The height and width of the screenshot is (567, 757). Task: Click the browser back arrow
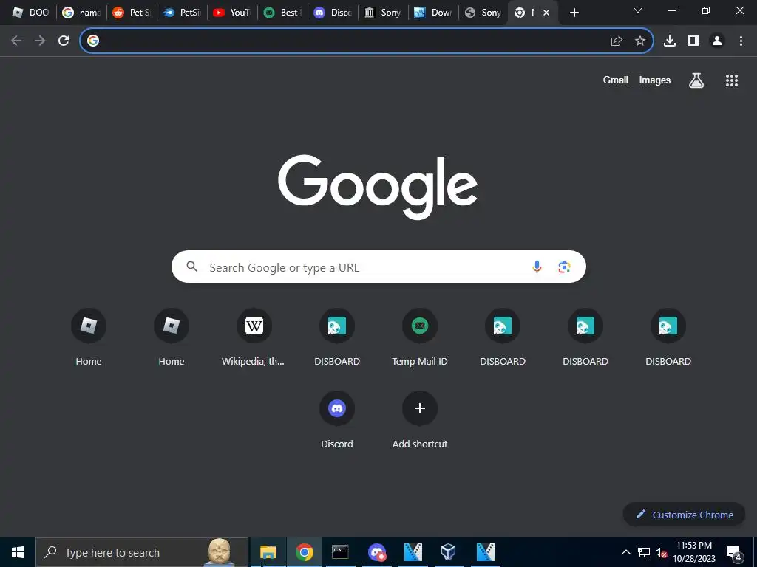click(x=16, y=41)
